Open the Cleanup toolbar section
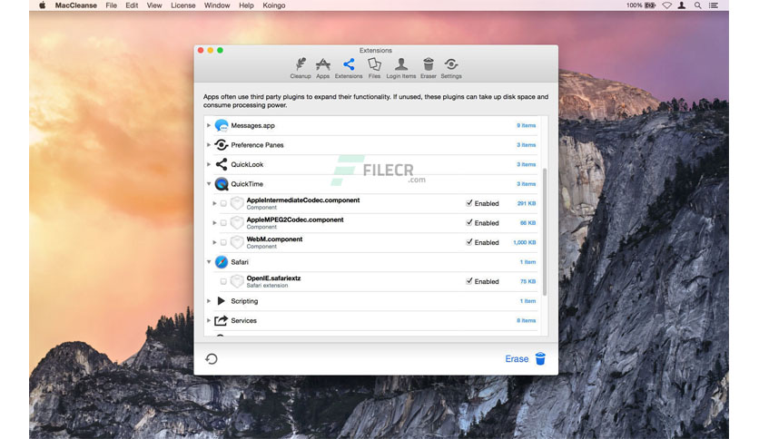This screenshot has height=439, width=759. pos(301,68)
